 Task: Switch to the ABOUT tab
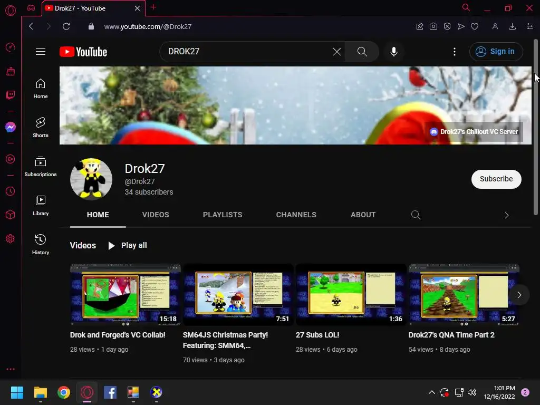click(x=363, y=215)
